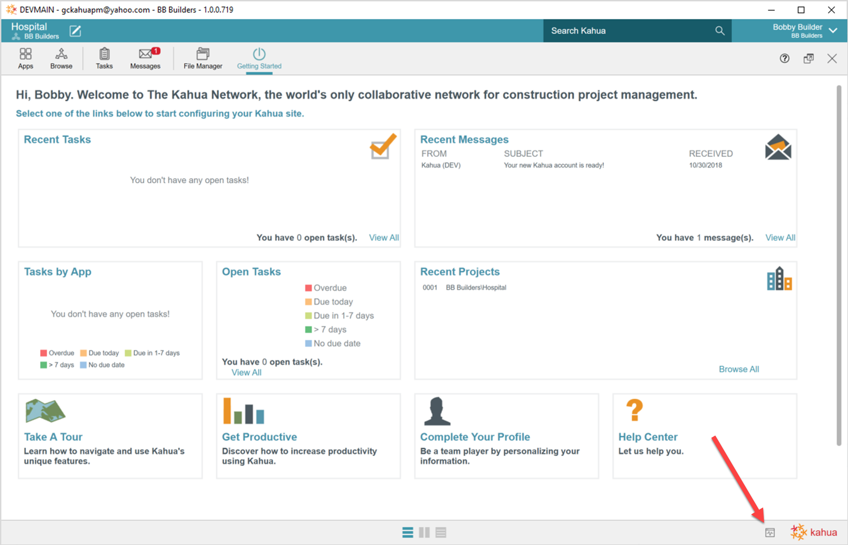Click the activity monitor icon in status bar
Image resolution: width=848 pixels, height=545 pixels.
(x=770, y=532)
